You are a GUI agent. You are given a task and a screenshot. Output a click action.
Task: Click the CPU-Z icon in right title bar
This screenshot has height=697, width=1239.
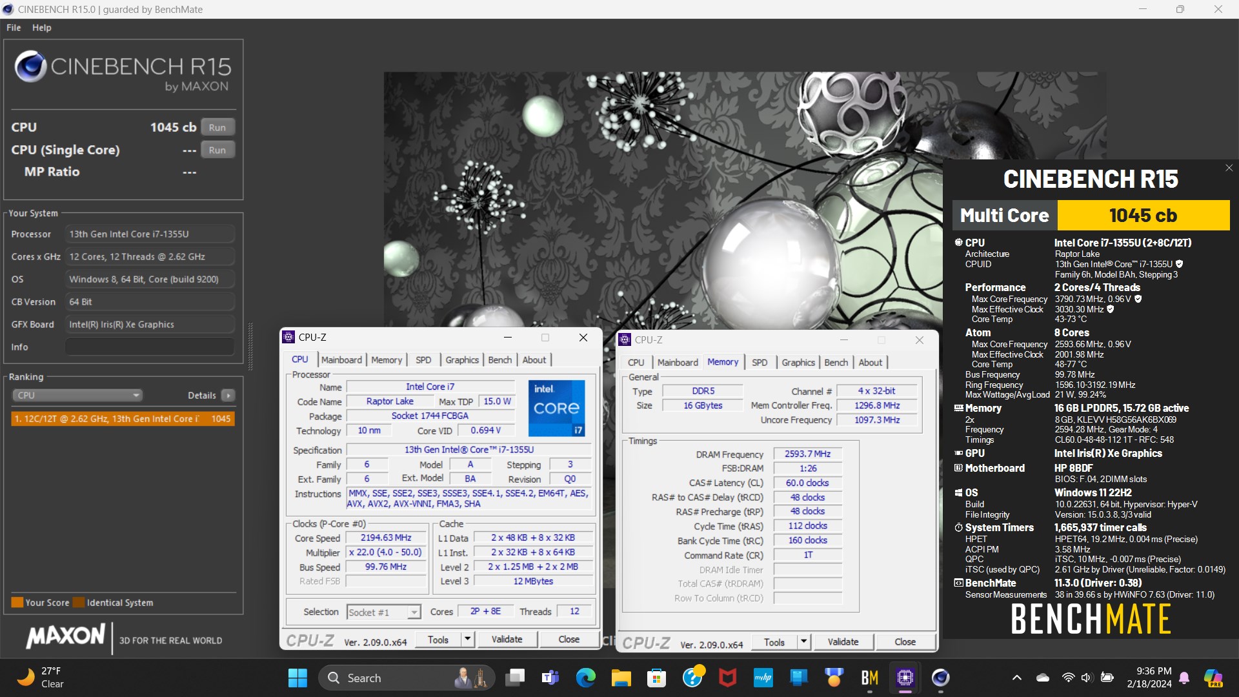pyautogui.click(x=625, y=339)
